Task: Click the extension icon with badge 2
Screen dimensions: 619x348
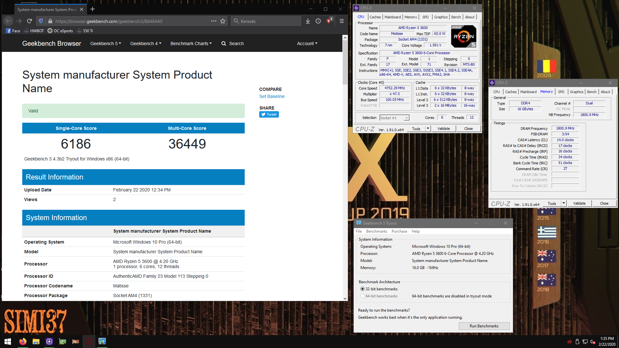Action: point(329,21)
